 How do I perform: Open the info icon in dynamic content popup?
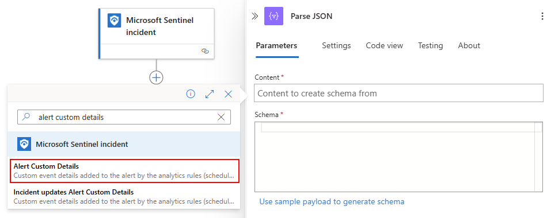pyautogui.click(x=191, y=94)
